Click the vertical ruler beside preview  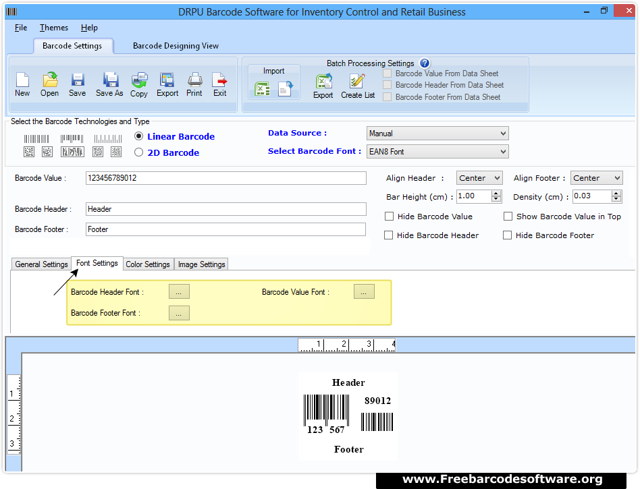(x=14, y=414)
